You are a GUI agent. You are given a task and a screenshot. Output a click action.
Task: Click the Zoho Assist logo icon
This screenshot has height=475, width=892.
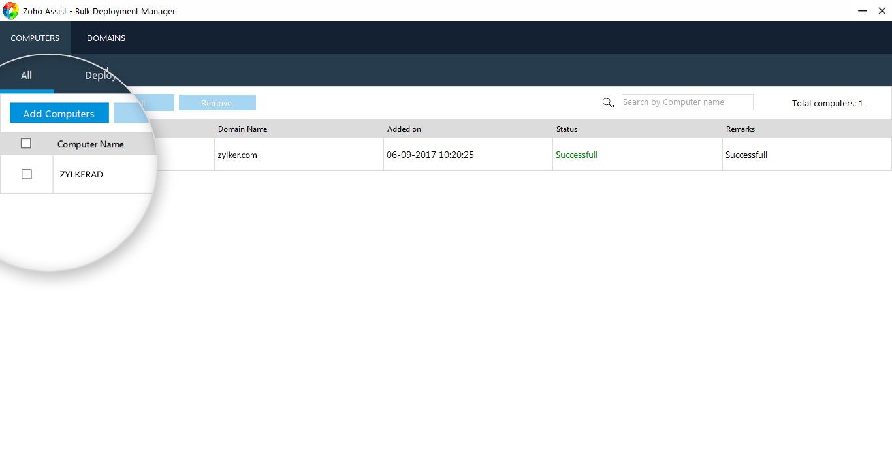click(10, 10)
